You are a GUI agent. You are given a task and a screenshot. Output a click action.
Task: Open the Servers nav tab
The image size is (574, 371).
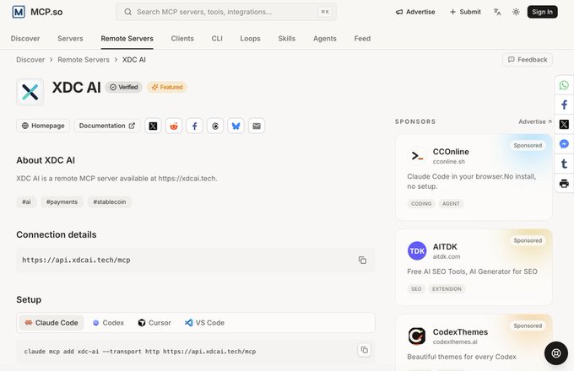tap(70, 39)
